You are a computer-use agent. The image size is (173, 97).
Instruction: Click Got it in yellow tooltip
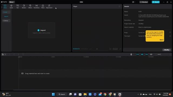[x=161, y=40]
